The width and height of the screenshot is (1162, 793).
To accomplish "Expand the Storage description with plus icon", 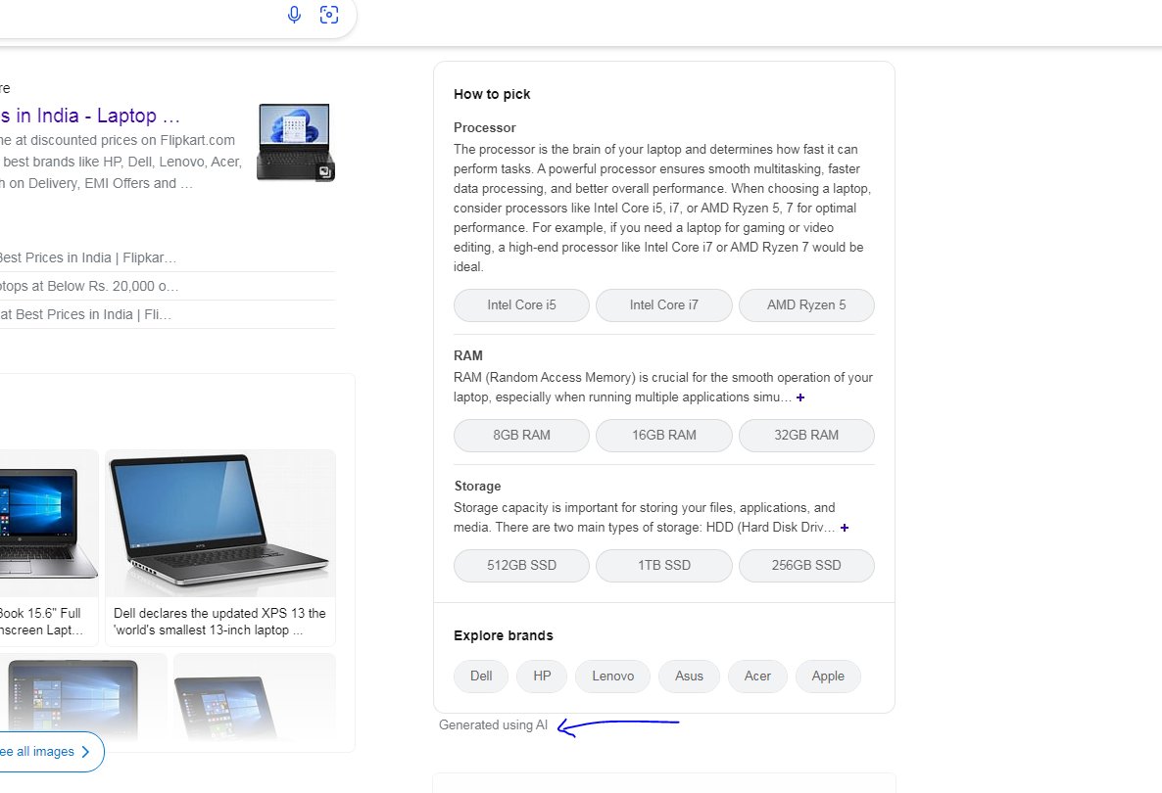I will (x=845, y=528).
